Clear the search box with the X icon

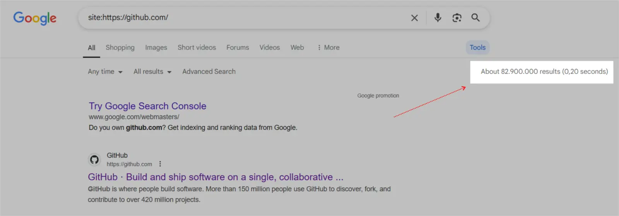(414, 18)
